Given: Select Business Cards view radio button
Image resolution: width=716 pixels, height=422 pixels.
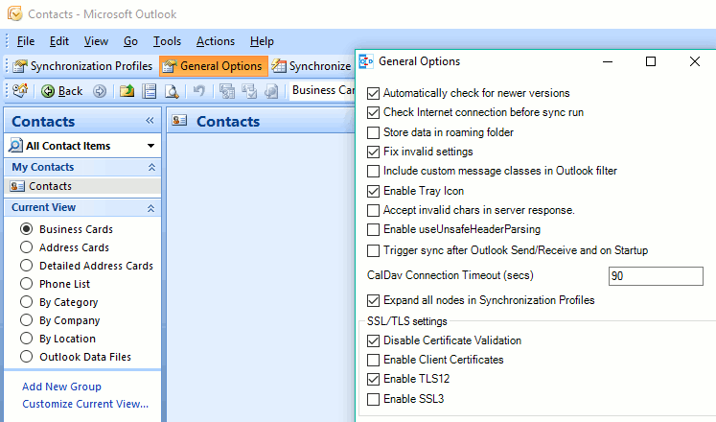Looking at the screenshot, I should [27, 229].
